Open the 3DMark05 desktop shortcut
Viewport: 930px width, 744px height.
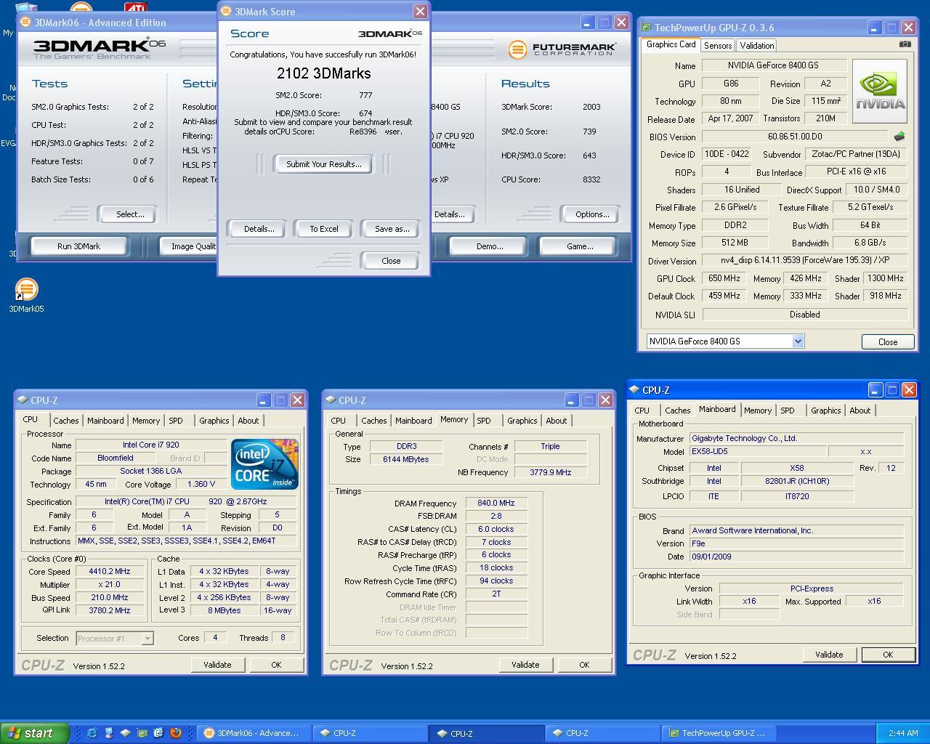click(x=26, y=296)
